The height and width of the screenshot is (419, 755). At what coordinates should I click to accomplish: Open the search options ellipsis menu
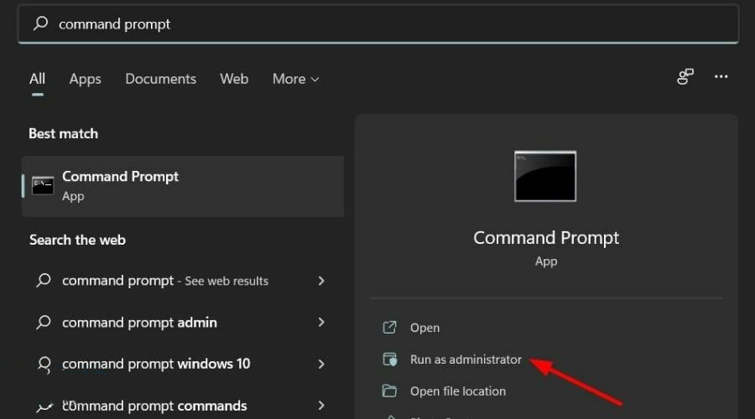tap(721, 77)
